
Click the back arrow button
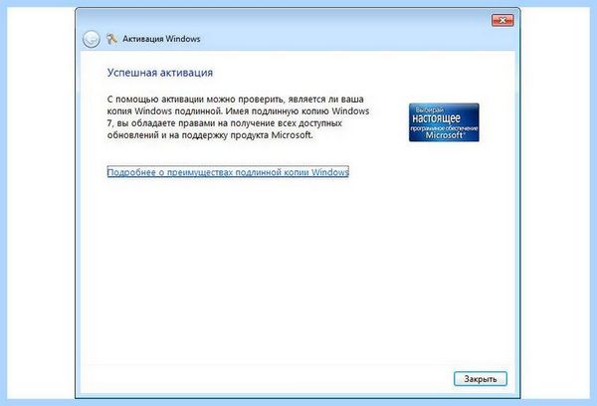[91, 39]
